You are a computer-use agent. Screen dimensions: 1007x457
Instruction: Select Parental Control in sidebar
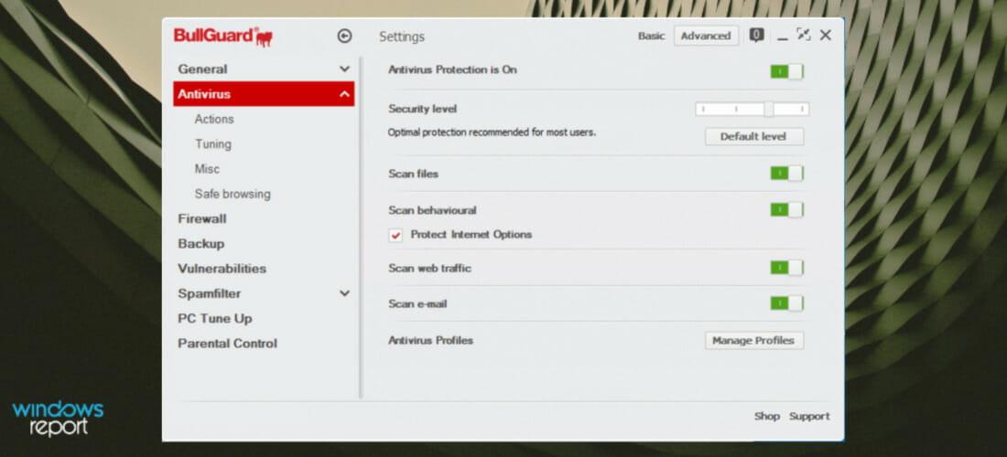(227, 344)
